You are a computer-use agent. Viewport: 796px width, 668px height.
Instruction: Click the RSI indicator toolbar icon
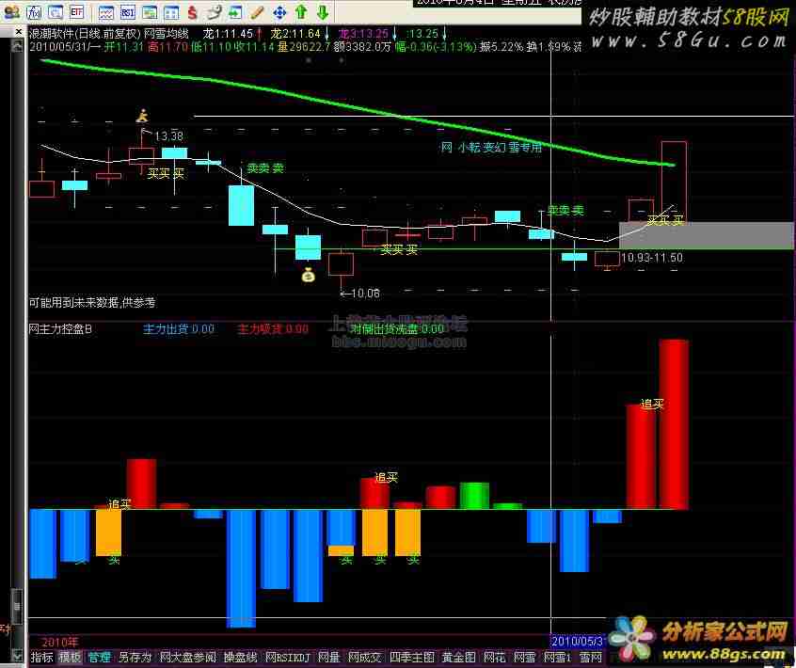pyautogui.click(x=127, y=11)
